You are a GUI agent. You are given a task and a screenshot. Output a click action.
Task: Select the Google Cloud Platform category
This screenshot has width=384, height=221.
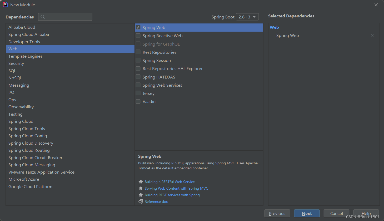(70, 186)
